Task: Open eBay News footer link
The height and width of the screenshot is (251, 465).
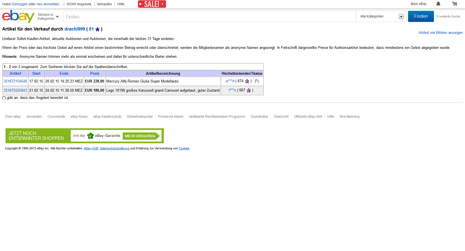Action: (x=79, y=117)
